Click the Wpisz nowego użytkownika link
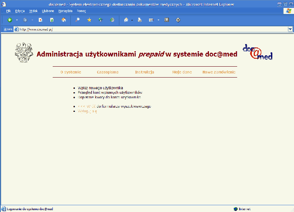This screenshot has width=294, height=212. [100, 88]
